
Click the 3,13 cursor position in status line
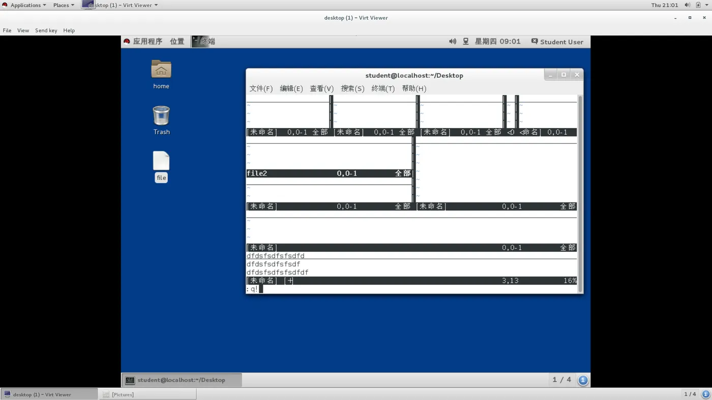tap(510, 280)
